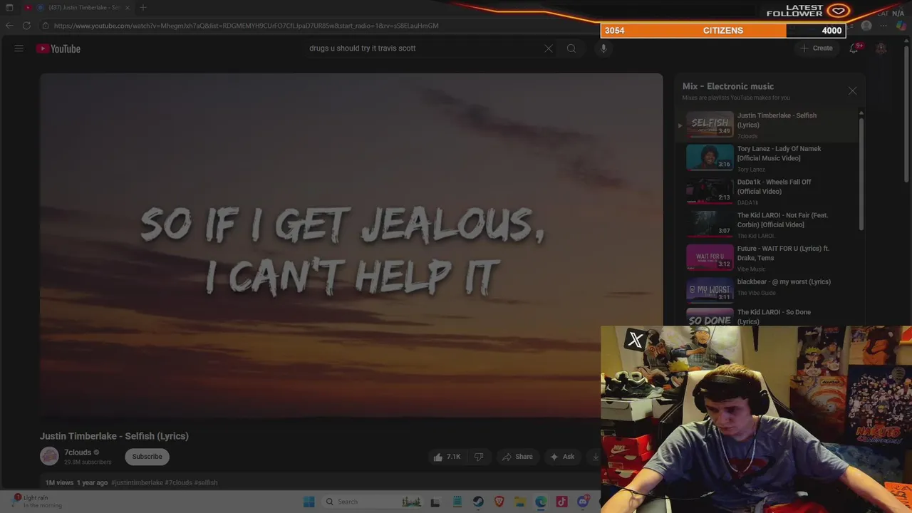Open the Task View taskbar icon
The image size is (912, 513).
(x=435, y=502)
